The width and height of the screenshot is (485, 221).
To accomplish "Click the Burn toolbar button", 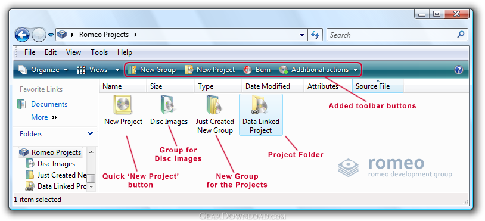I will (x=257, y=70).
